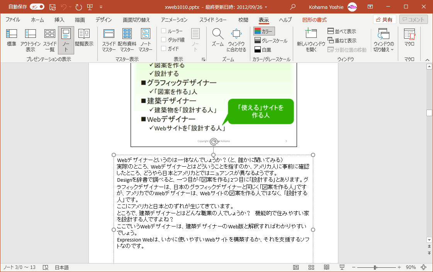Collapse the ribbon with the chevron

(x=427, y=60)
